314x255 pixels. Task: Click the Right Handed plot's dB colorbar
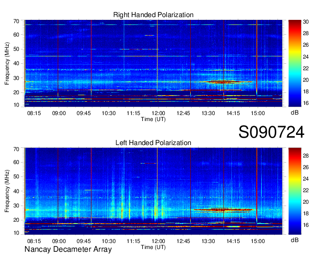pos(295,63)
